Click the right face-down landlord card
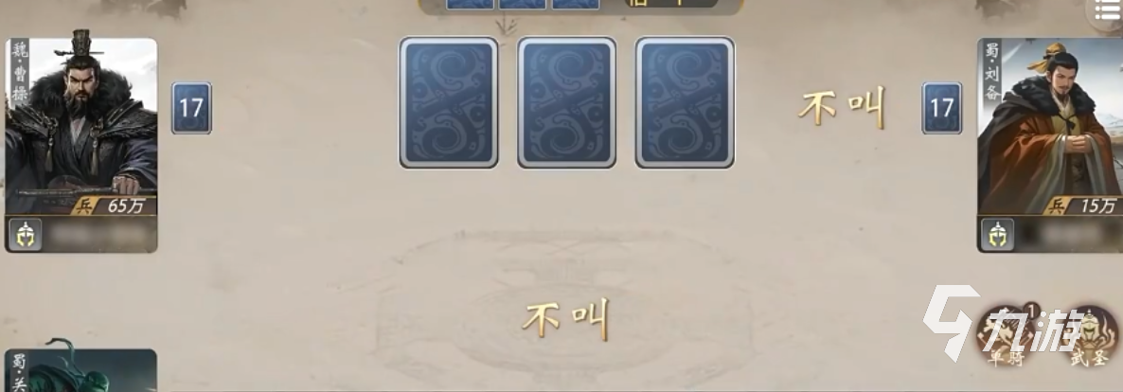Screen dimensions: 1123x392 coord(685,103)
